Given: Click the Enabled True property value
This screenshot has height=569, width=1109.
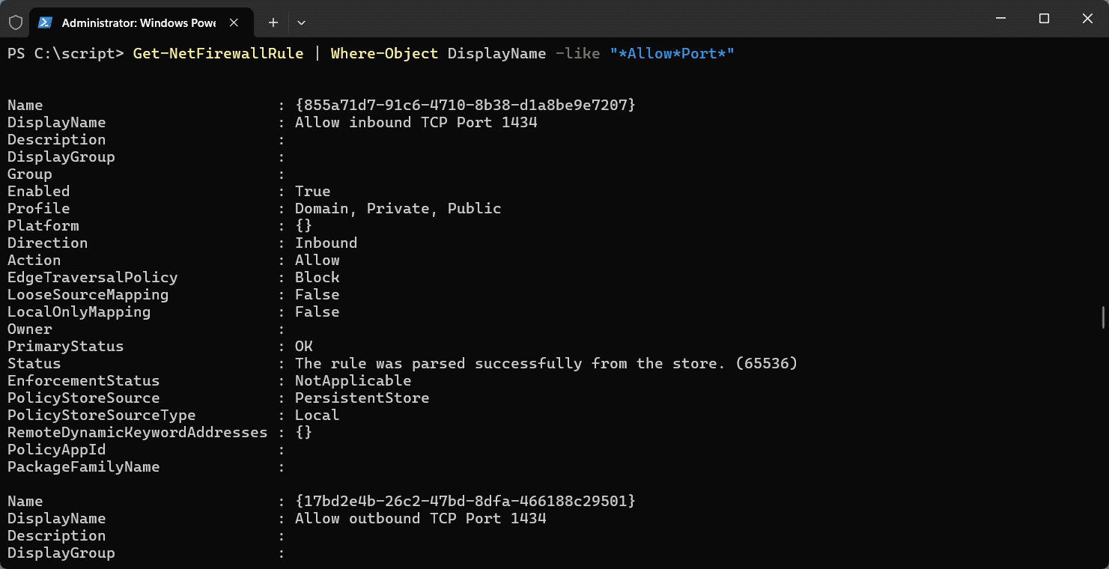Looking at the screenshot, I should click(312, 191).
